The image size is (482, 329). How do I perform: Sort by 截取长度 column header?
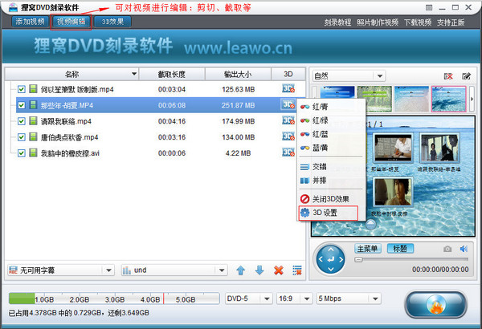coord(172,74)
